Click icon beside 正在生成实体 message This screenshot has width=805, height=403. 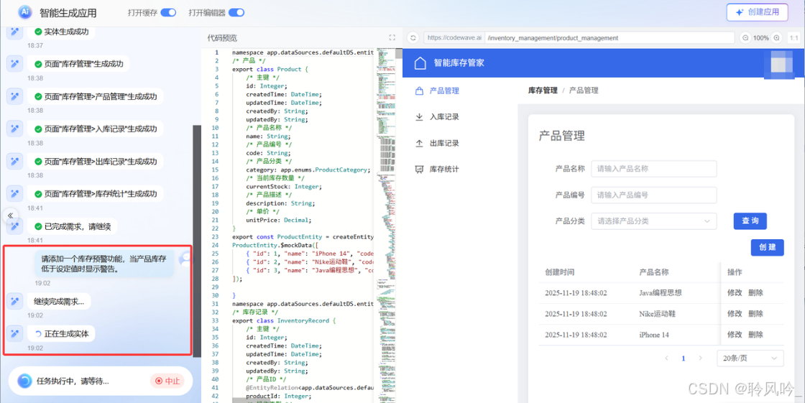click(x=15, y=334)
